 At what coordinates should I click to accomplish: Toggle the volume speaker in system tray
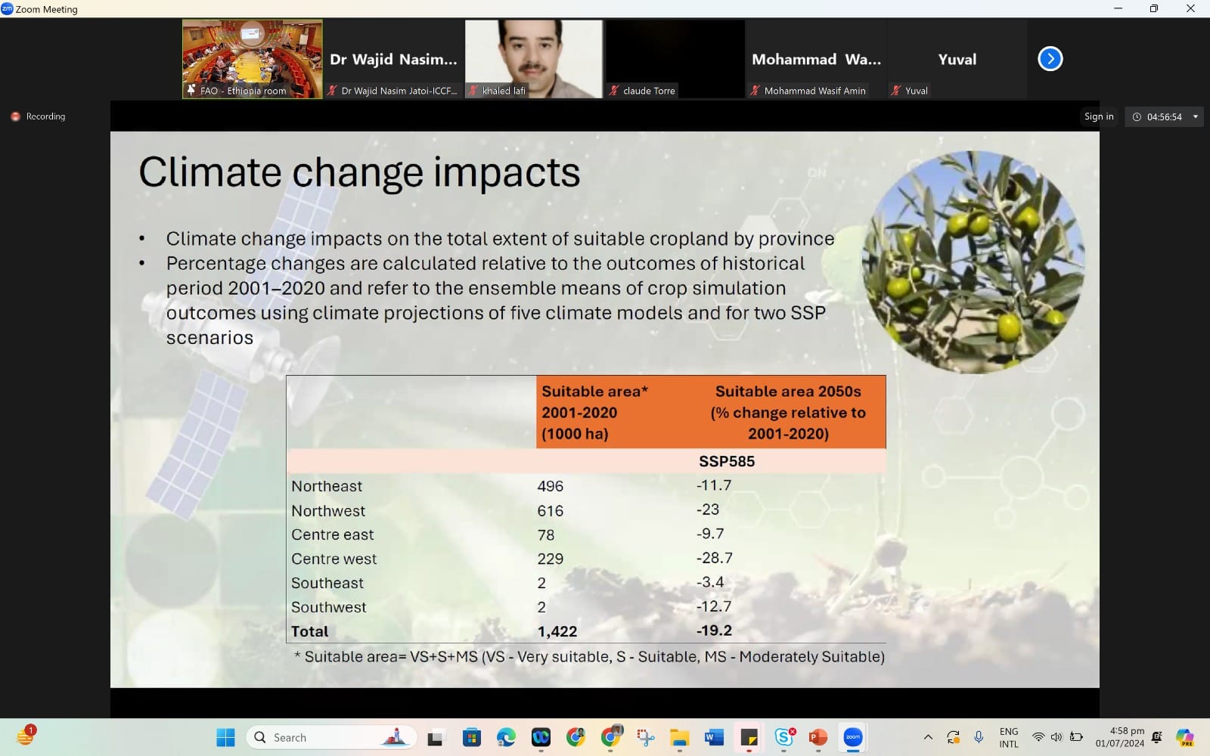point(1056,737)
